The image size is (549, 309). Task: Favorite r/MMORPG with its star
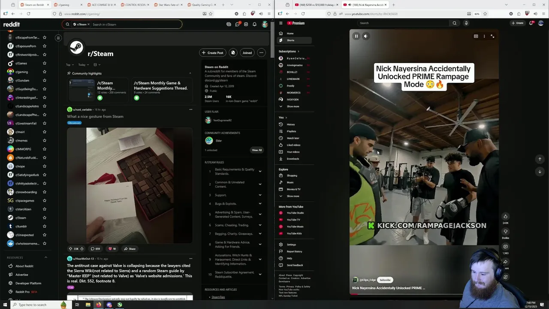pyautogui.click(x=44, y=149)
